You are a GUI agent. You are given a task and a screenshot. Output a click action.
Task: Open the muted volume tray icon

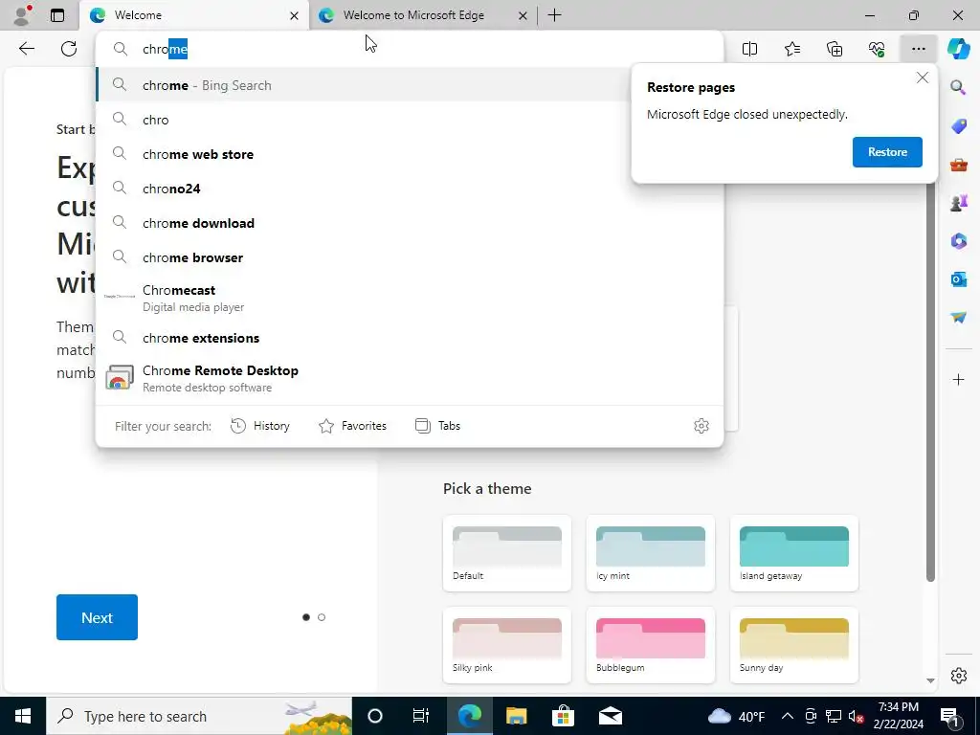857,716
